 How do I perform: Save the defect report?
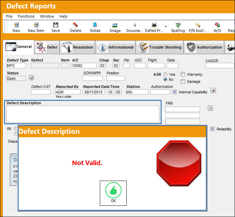click(x=56, y=27)
